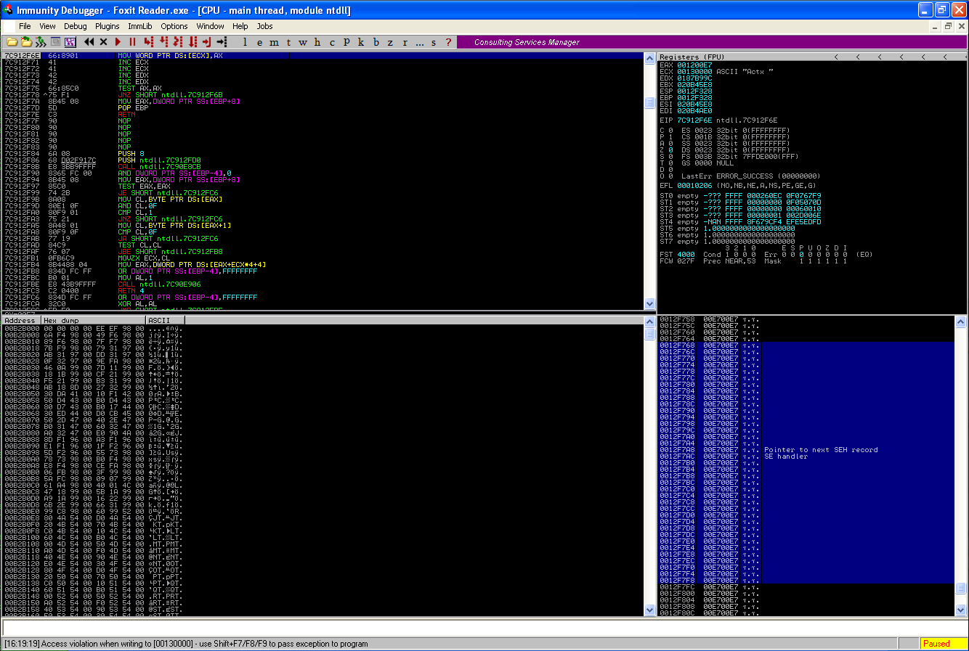The image size is (969, 651).
Task: Select the EAX register value 001200E7
Action: pyautogui.click(x=694, y=65)
